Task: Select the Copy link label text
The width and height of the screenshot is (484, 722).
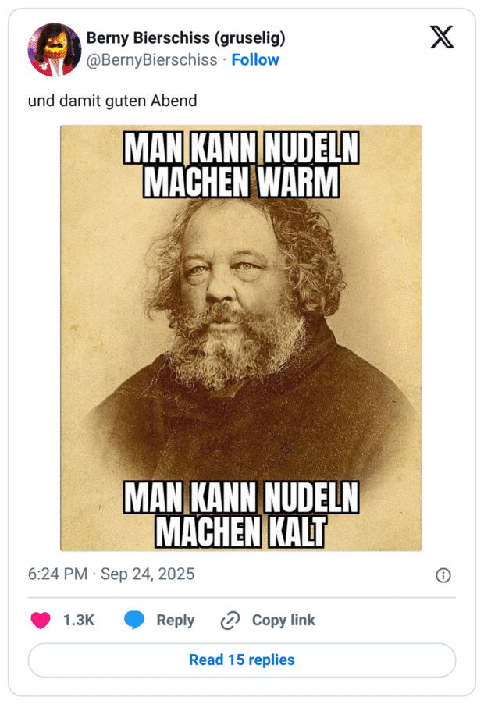Action: [x=283, y=621]
